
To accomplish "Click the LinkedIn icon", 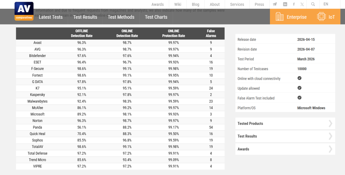I will 285,4.
